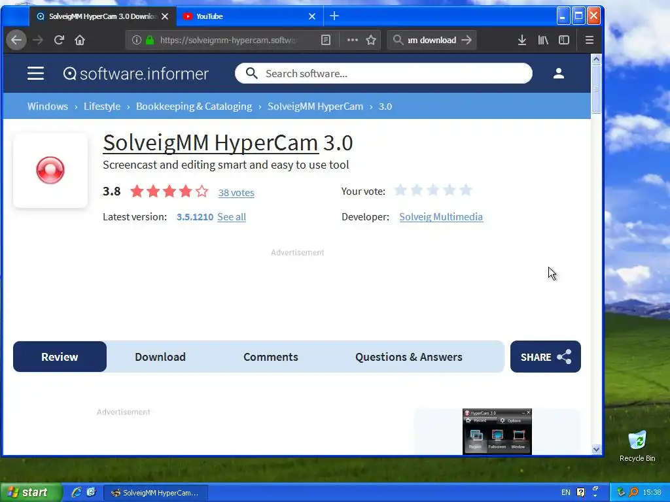Open Solveig Multimedia developer link

(441, 217)
